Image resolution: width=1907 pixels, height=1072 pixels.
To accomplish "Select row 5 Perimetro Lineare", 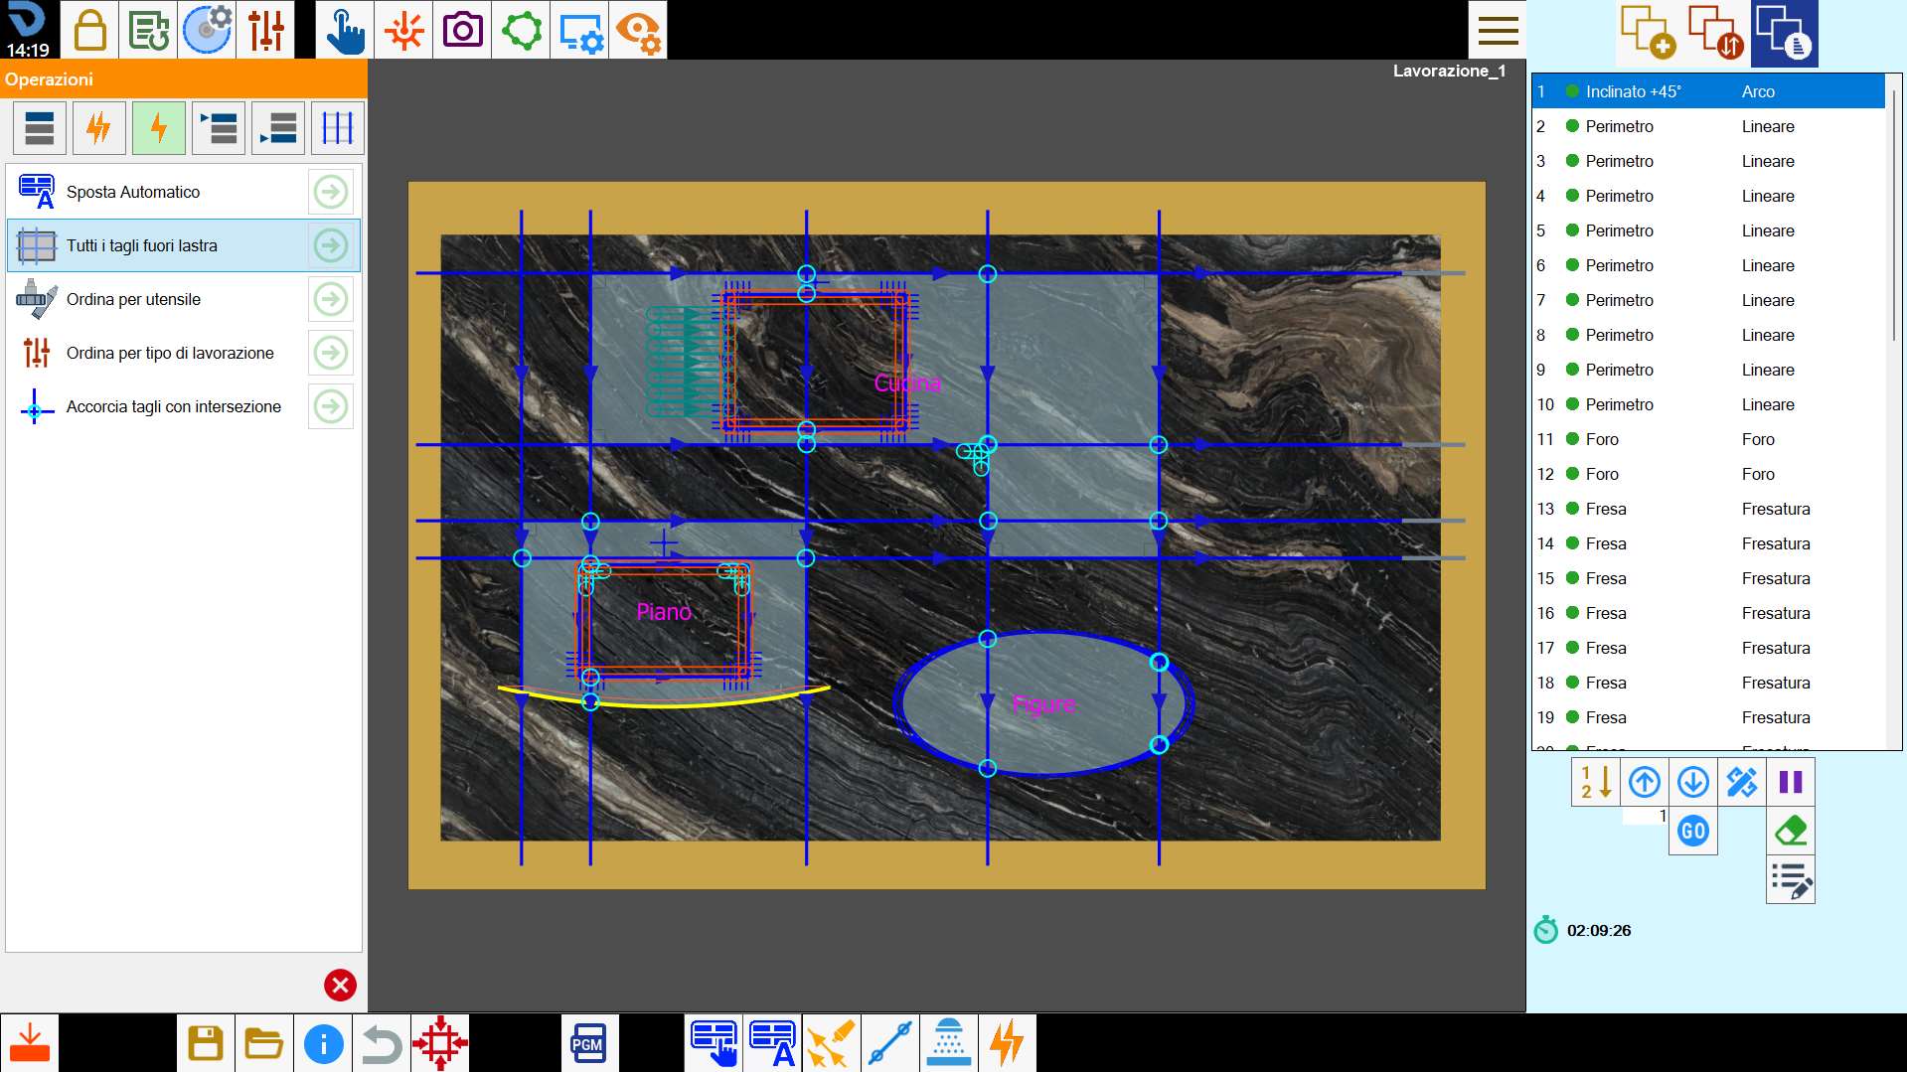I will (x=1707, y=230).
